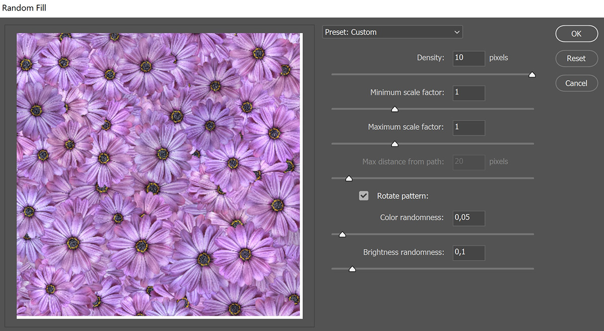Click the Brightness randomness slider handle

click(352, 269)
